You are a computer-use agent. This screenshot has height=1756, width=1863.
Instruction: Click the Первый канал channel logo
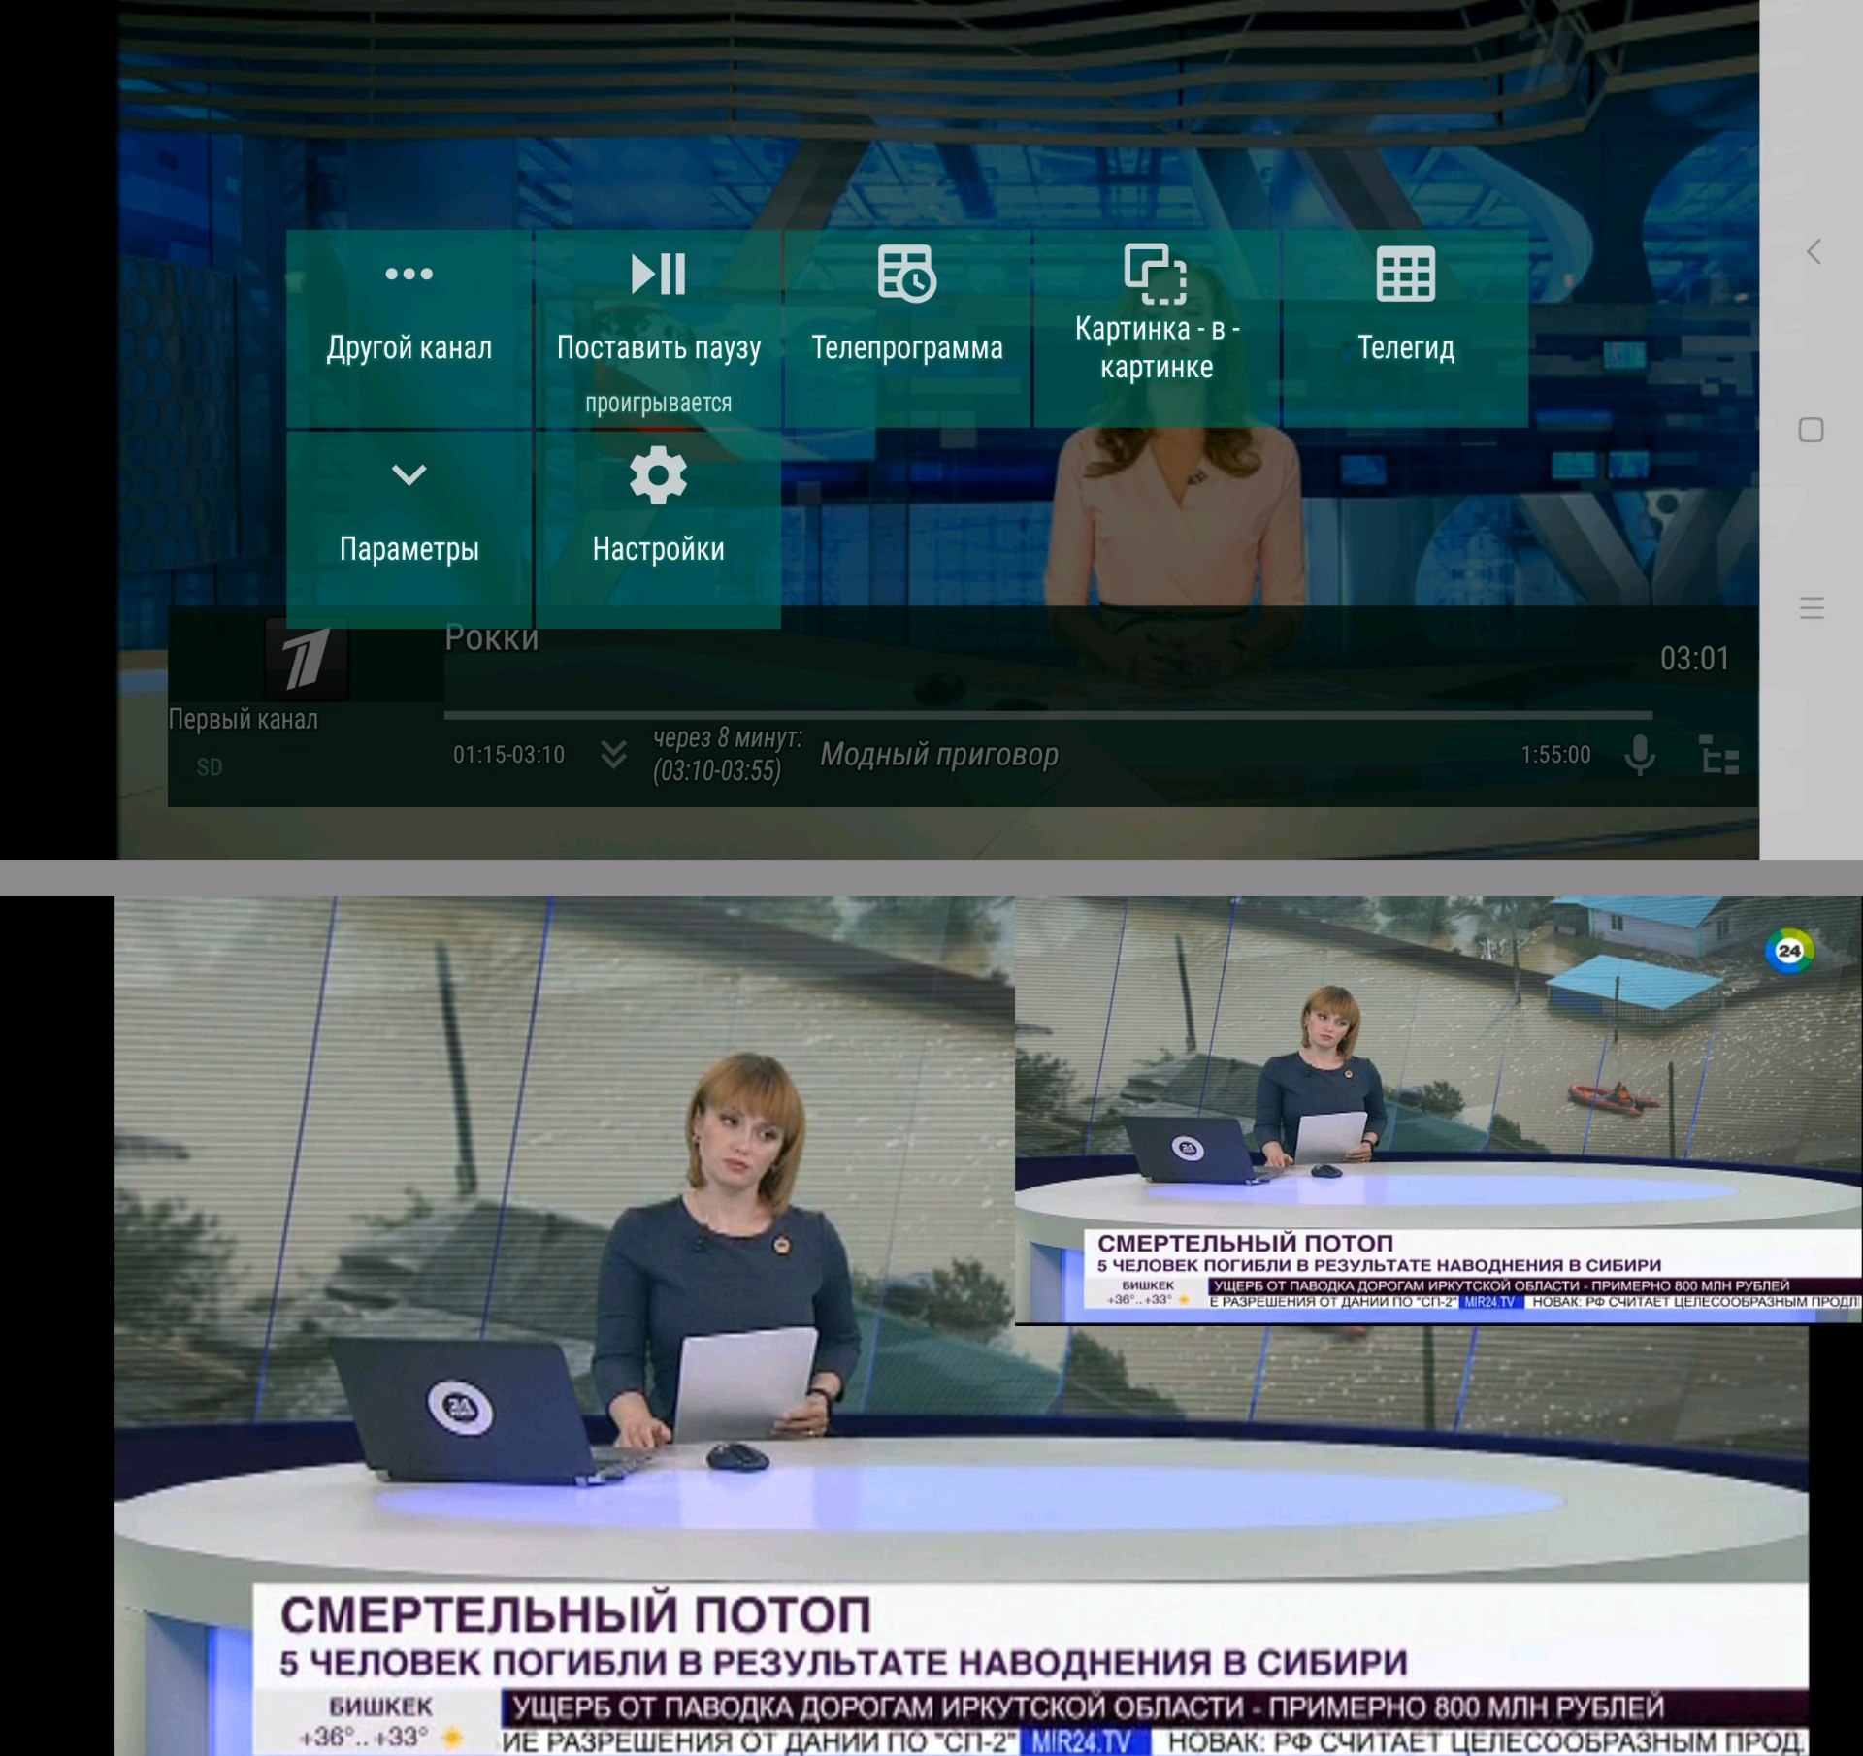(x=306, y=660)
